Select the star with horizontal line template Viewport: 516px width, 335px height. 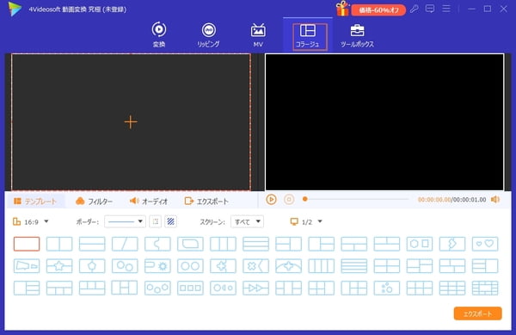point(59,266)
